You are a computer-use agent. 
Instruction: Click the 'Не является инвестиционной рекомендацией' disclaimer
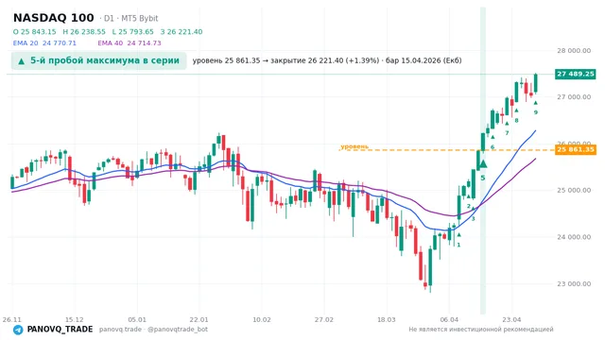pyautogui.click(x=481, y=330)
